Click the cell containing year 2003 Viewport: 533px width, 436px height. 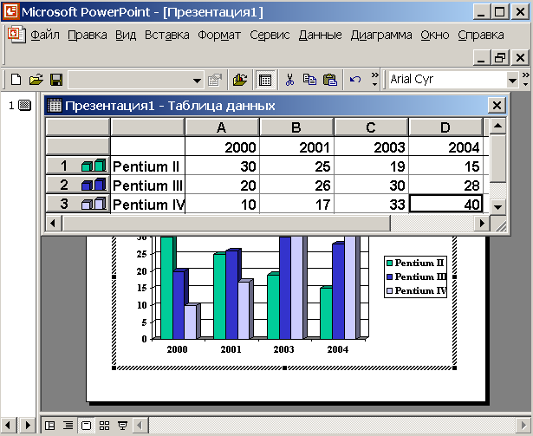point(371,146)
